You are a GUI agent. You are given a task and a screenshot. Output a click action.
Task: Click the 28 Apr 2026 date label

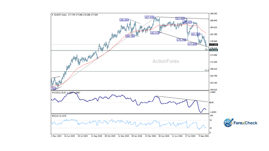pos(164,136)
